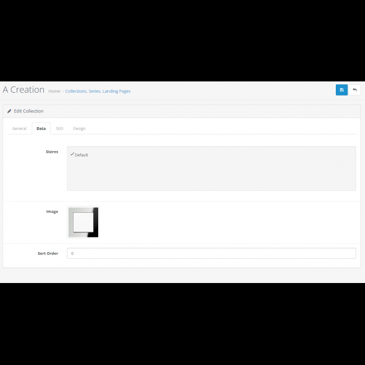365x365 pixels.
Task: Click the breadcrumb separator after Home
Action: pos(63,91)
